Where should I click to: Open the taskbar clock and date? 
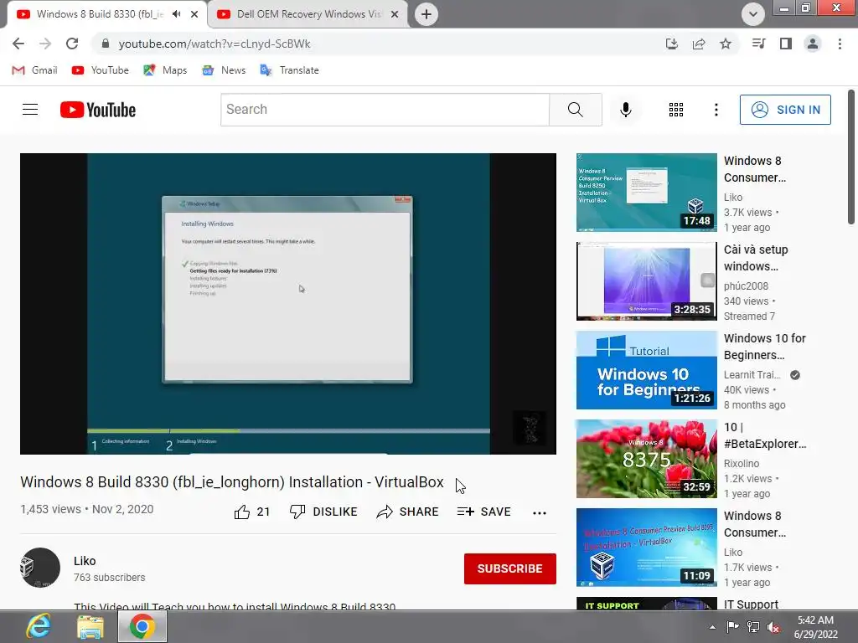[x=816, y=627]
